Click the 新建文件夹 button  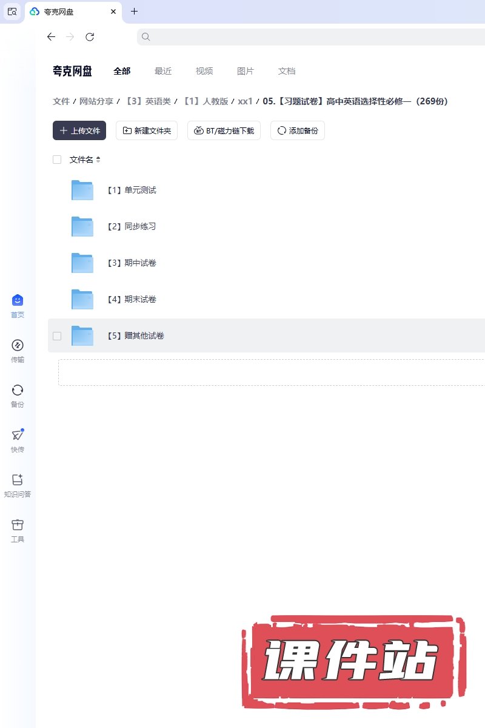147,130
